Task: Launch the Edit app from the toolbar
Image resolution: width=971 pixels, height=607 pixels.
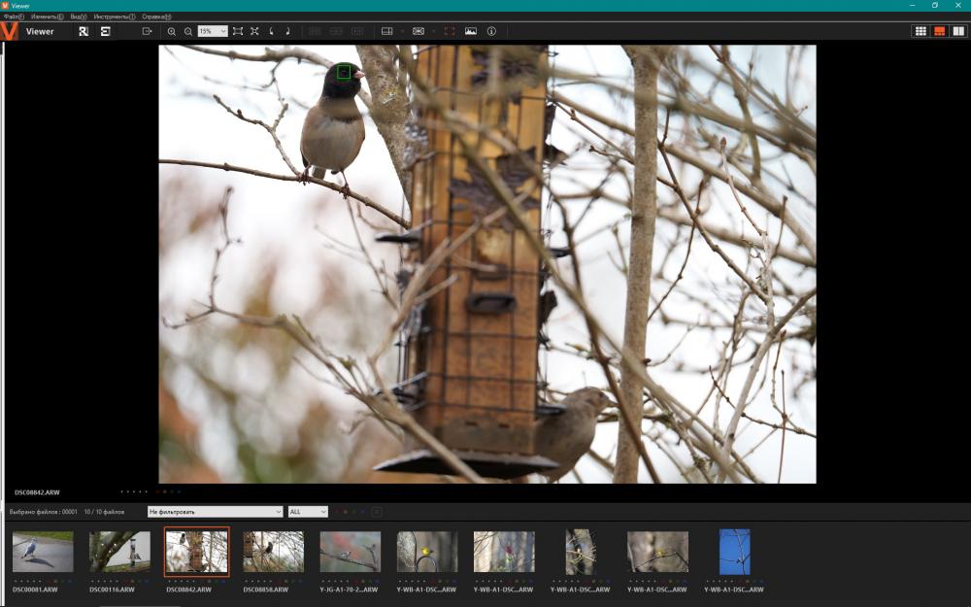Action: click(x=105, y=31)
